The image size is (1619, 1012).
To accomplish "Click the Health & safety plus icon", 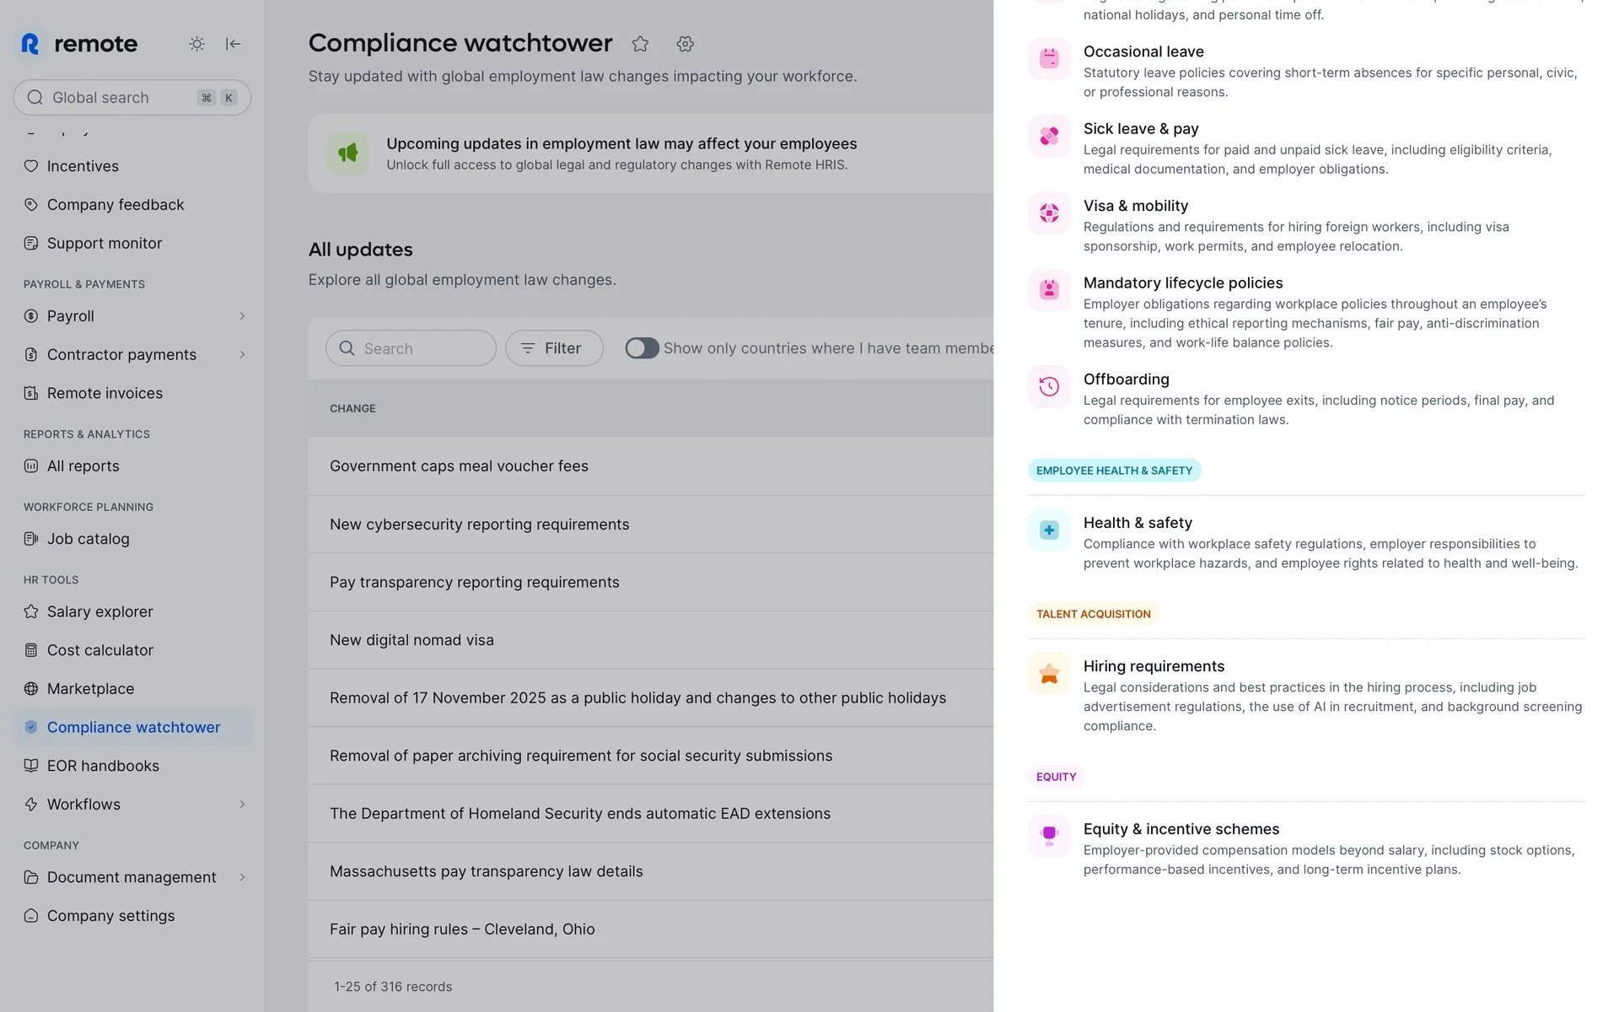I will (1049, 530).
